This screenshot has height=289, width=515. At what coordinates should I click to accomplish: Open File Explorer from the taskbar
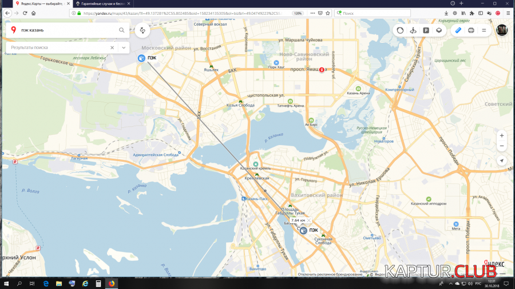click(59, 283)
